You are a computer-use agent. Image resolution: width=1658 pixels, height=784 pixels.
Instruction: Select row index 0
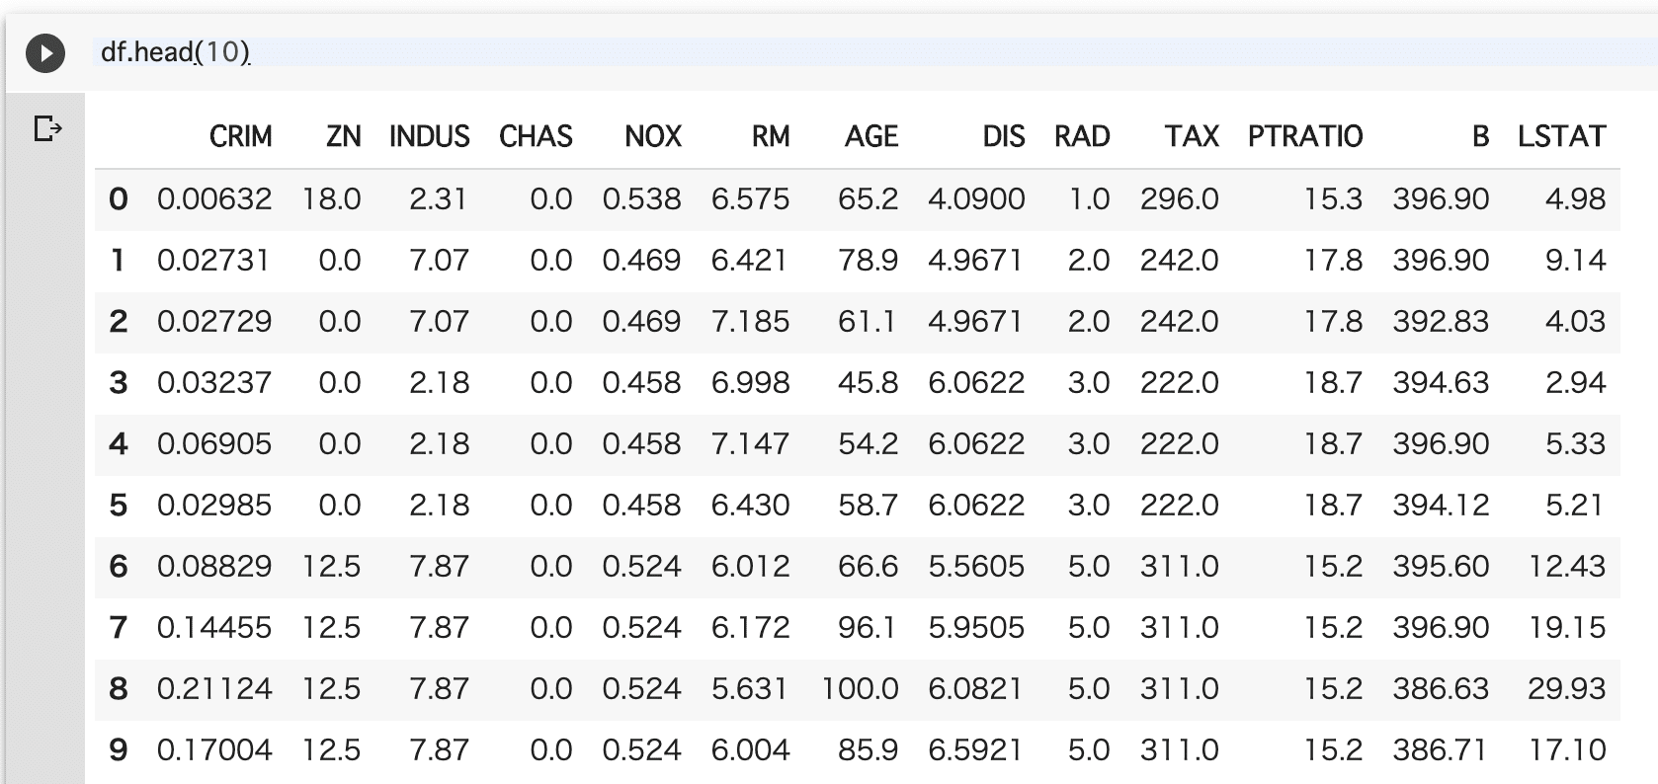point(118,199)
